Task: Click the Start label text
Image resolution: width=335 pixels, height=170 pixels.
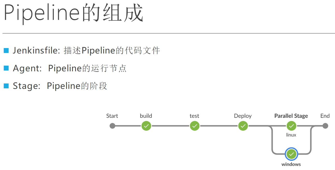Action: [x=112, y=116]
